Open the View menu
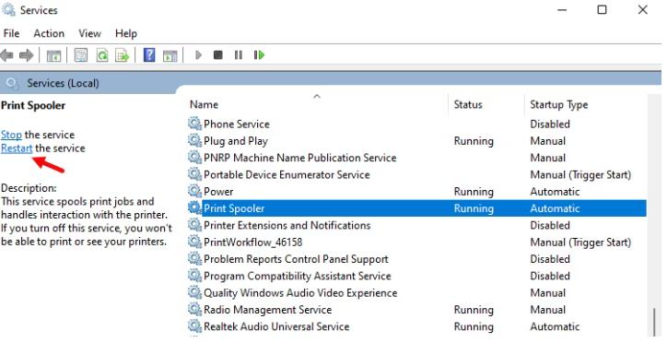 pos(89,33)
